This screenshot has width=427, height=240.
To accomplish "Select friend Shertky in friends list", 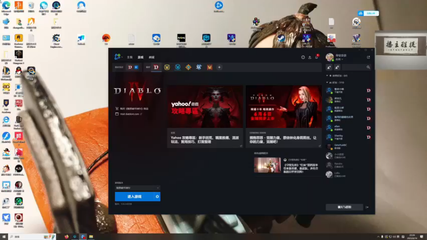I will (349, 137).
